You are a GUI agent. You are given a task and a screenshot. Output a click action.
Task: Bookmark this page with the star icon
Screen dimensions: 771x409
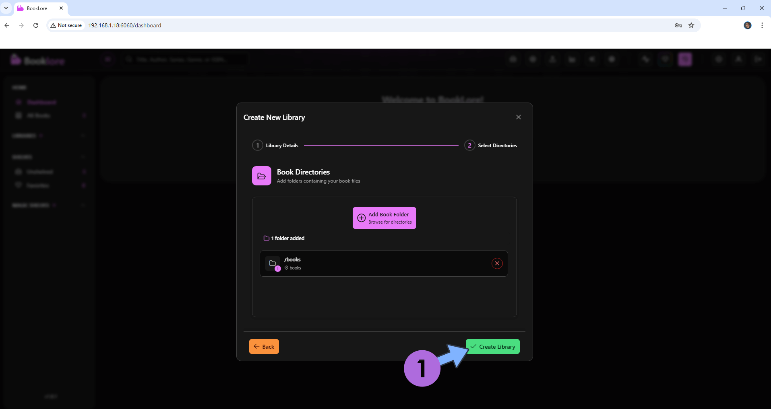(691, 25)
